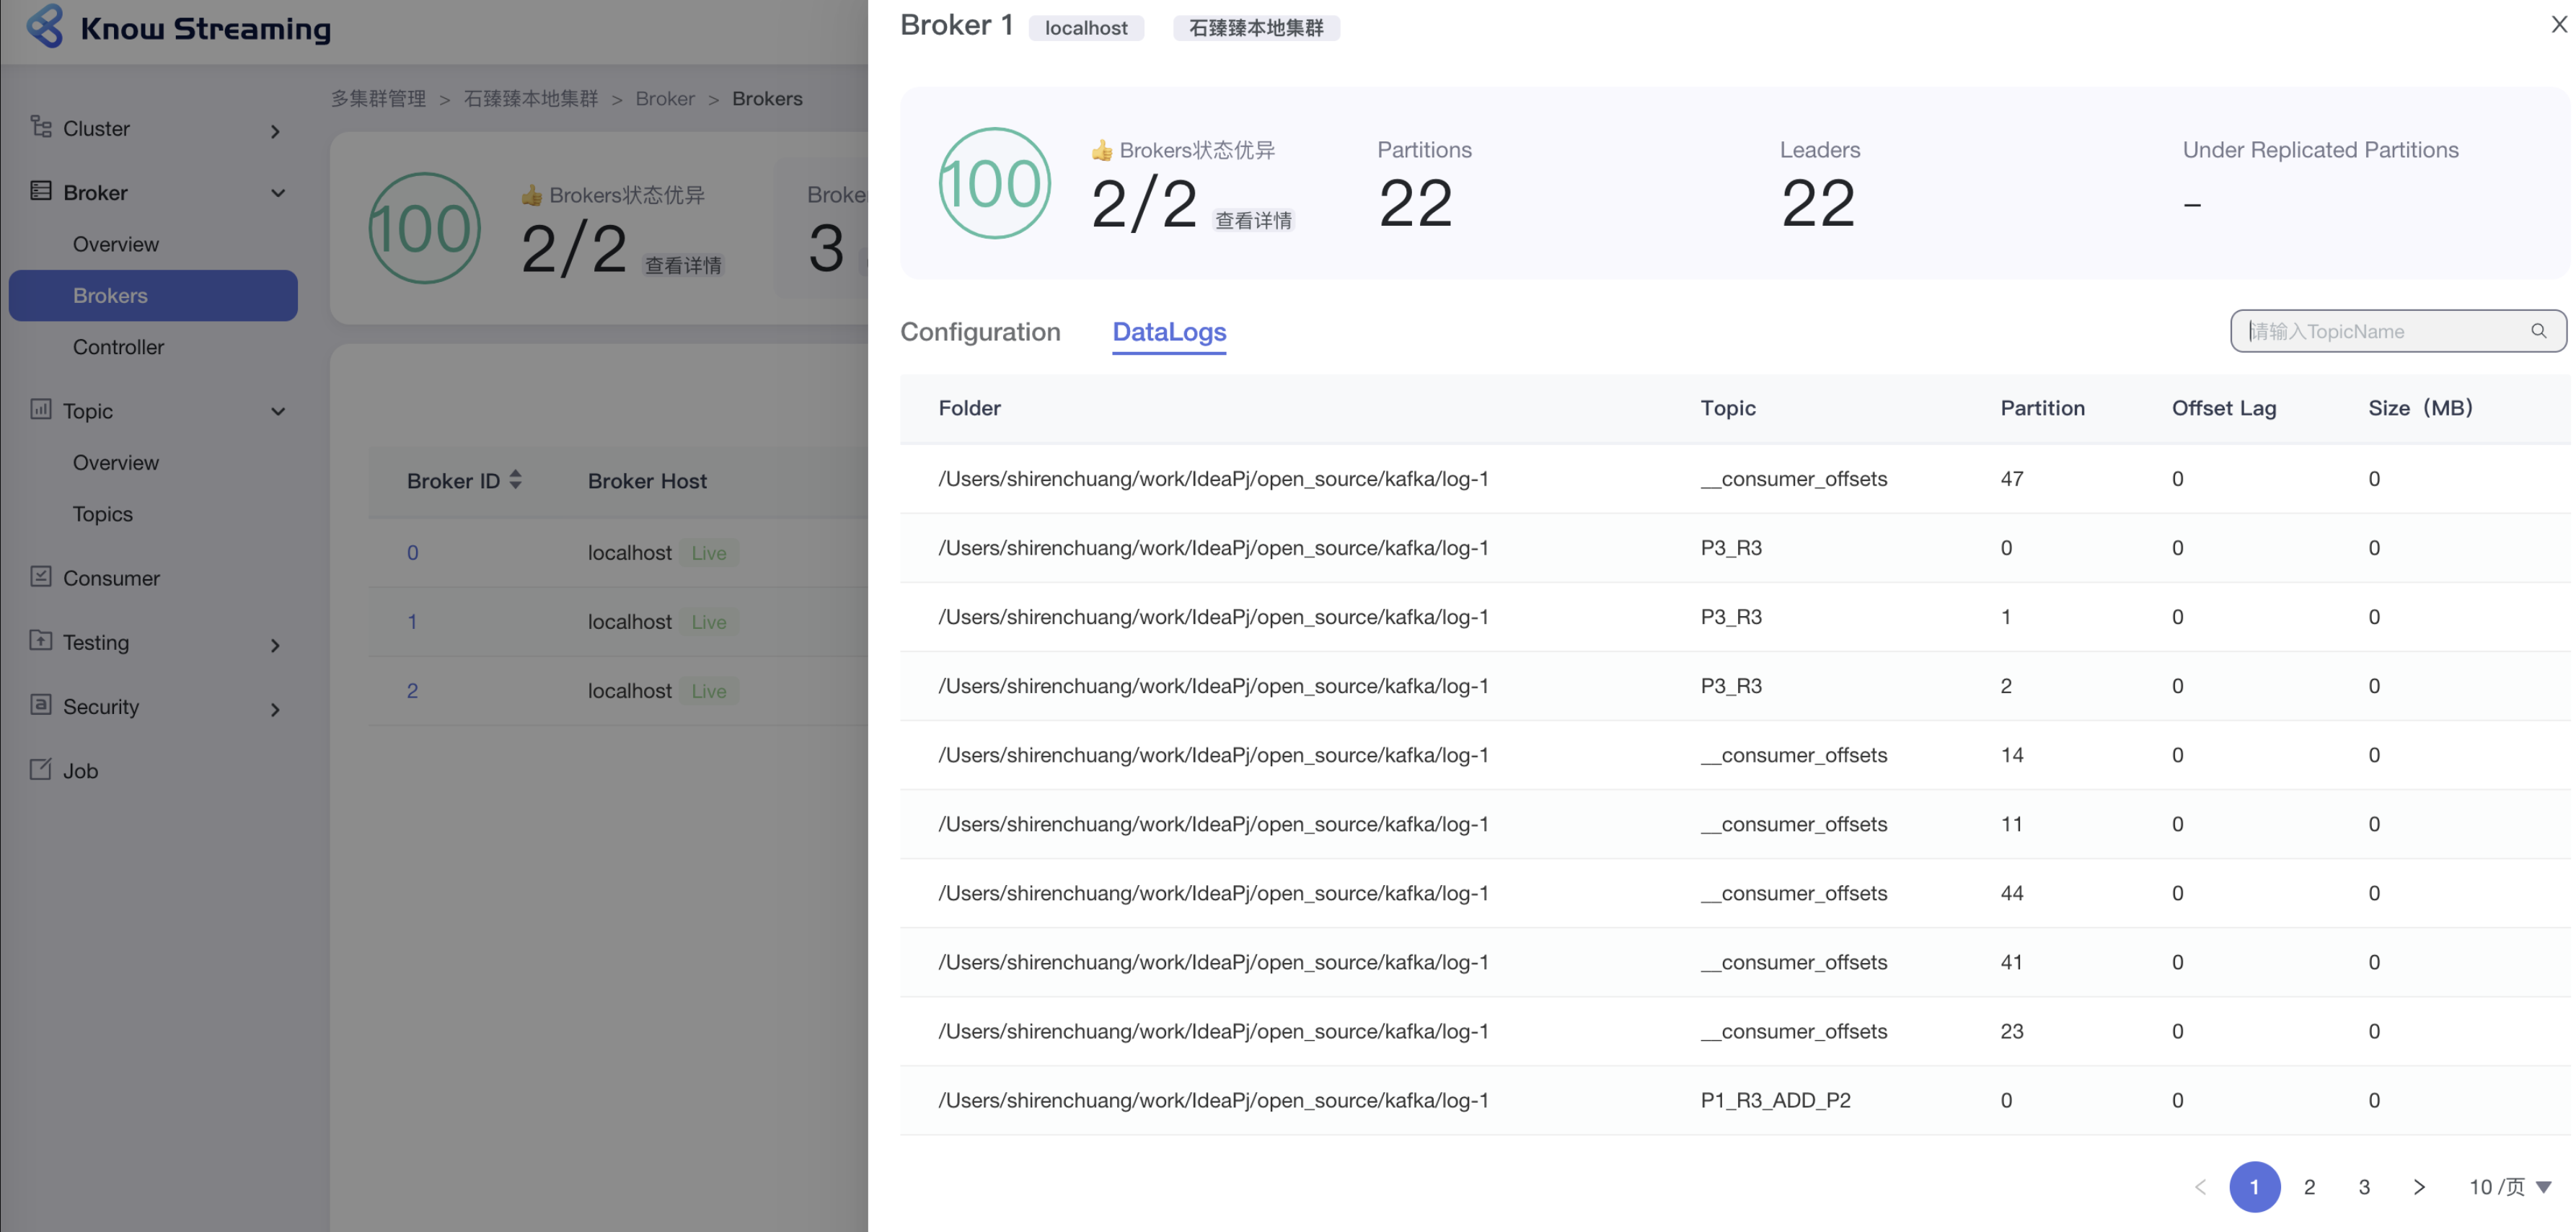Open Controller under Broker menu
This screenshot has height=1232, width=2576.
(x=118, y=347)
